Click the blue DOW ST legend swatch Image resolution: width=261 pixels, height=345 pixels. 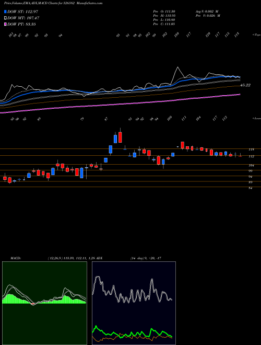point(6,11)
